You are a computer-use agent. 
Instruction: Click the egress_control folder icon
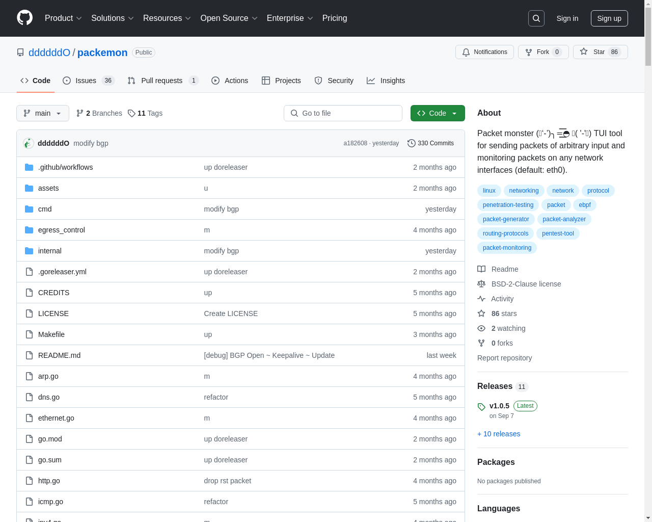click(x=29, y=230)
